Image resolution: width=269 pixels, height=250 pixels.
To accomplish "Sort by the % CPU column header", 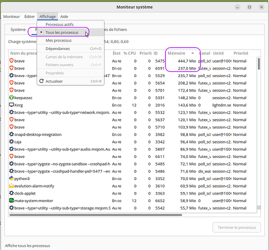I will point(129,53).
